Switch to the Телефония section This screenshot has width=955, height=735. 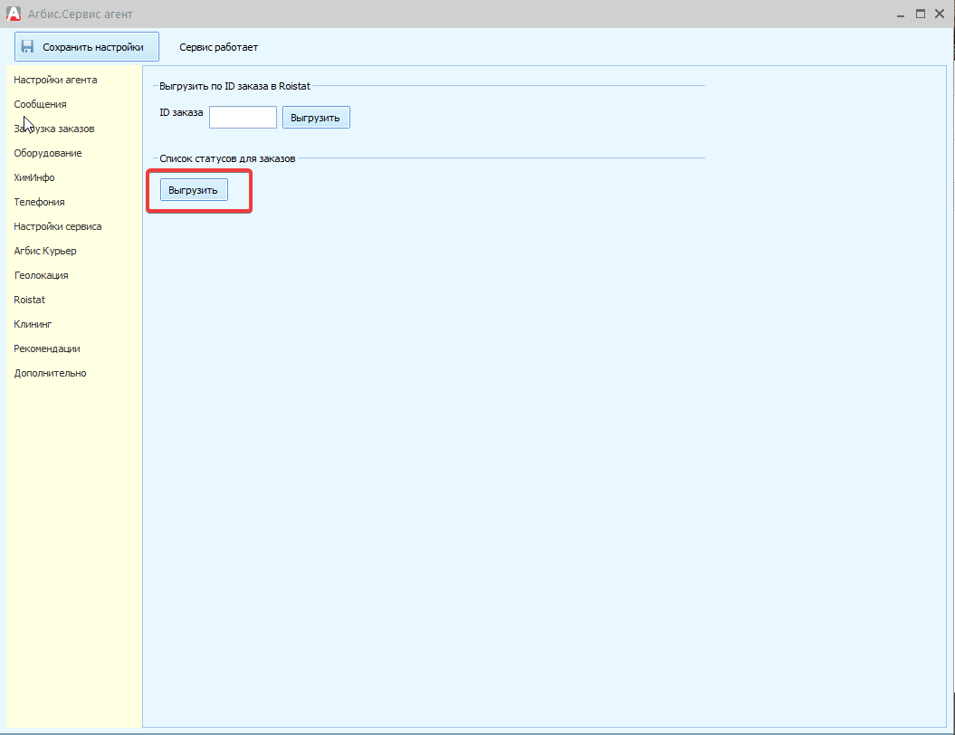click(39, 202)
